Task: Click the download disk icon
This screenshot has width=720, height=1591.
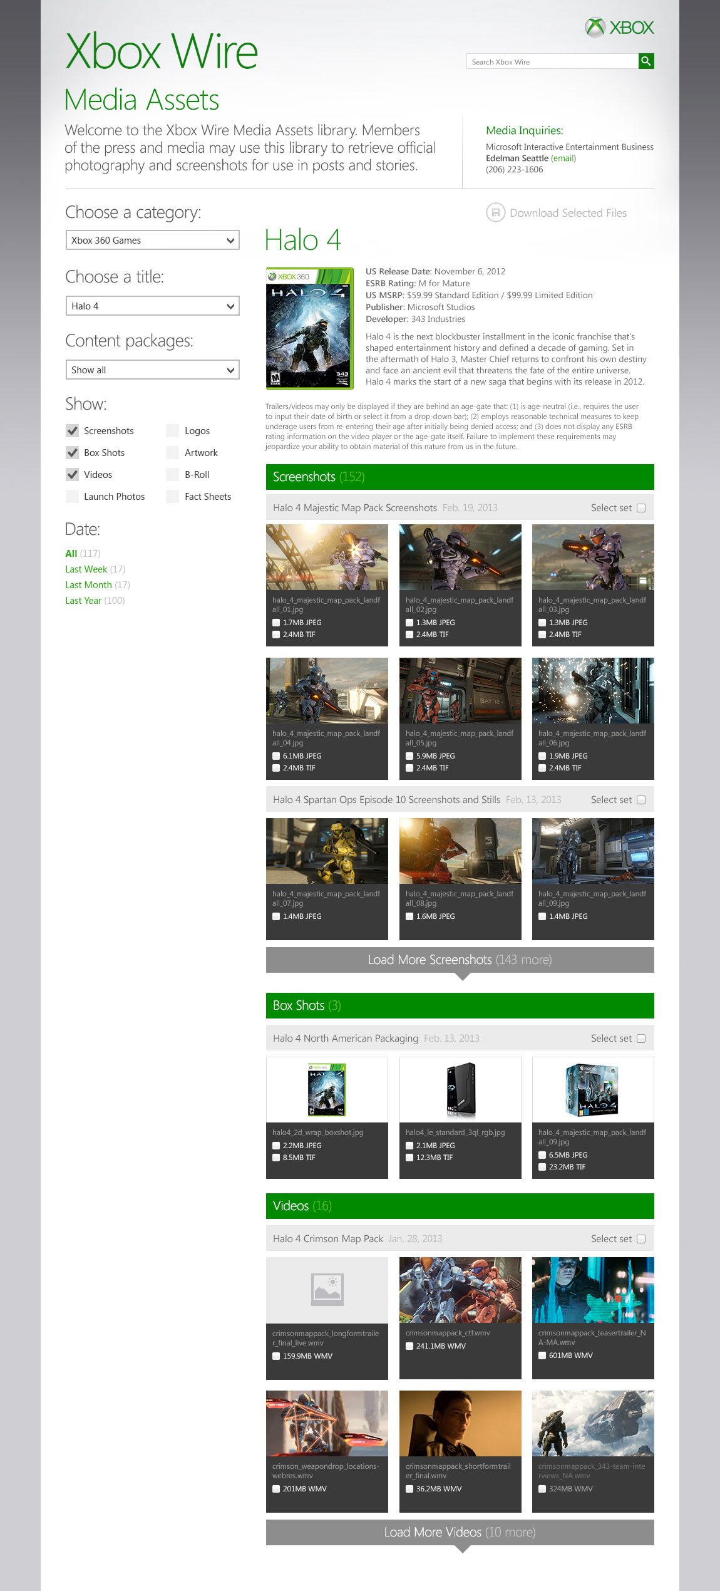Action: (x=495, y=213)
